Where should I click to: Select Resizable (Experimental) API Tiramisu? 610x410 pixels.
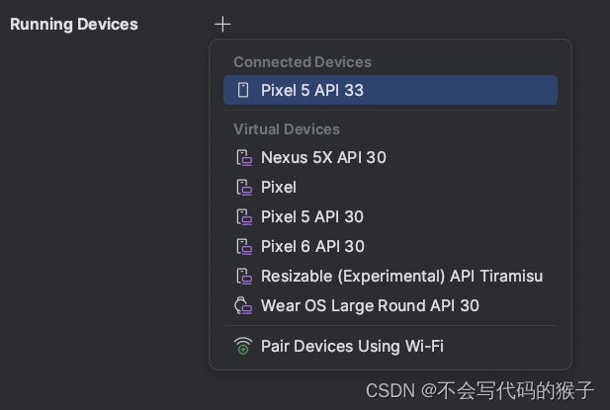coord(401,277)
